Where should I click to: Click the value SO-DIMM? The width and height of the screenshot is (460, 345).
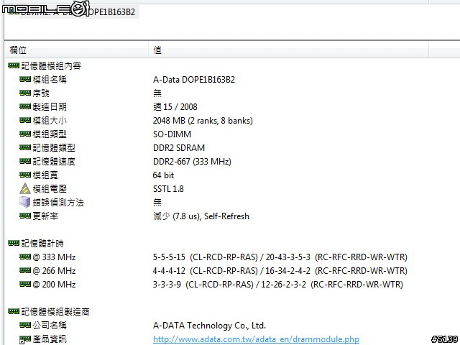[x=172, y=134]
